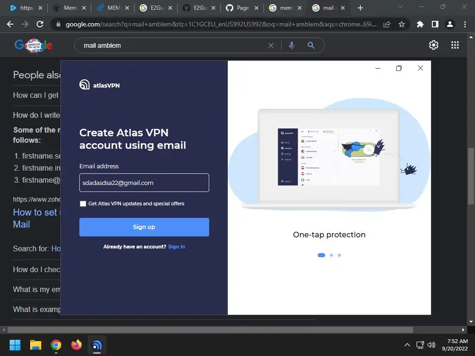Screen dimensions: 475x356
Task: Open a new Chrome tab
Action: pyautogui.click(x=360, y=8)
